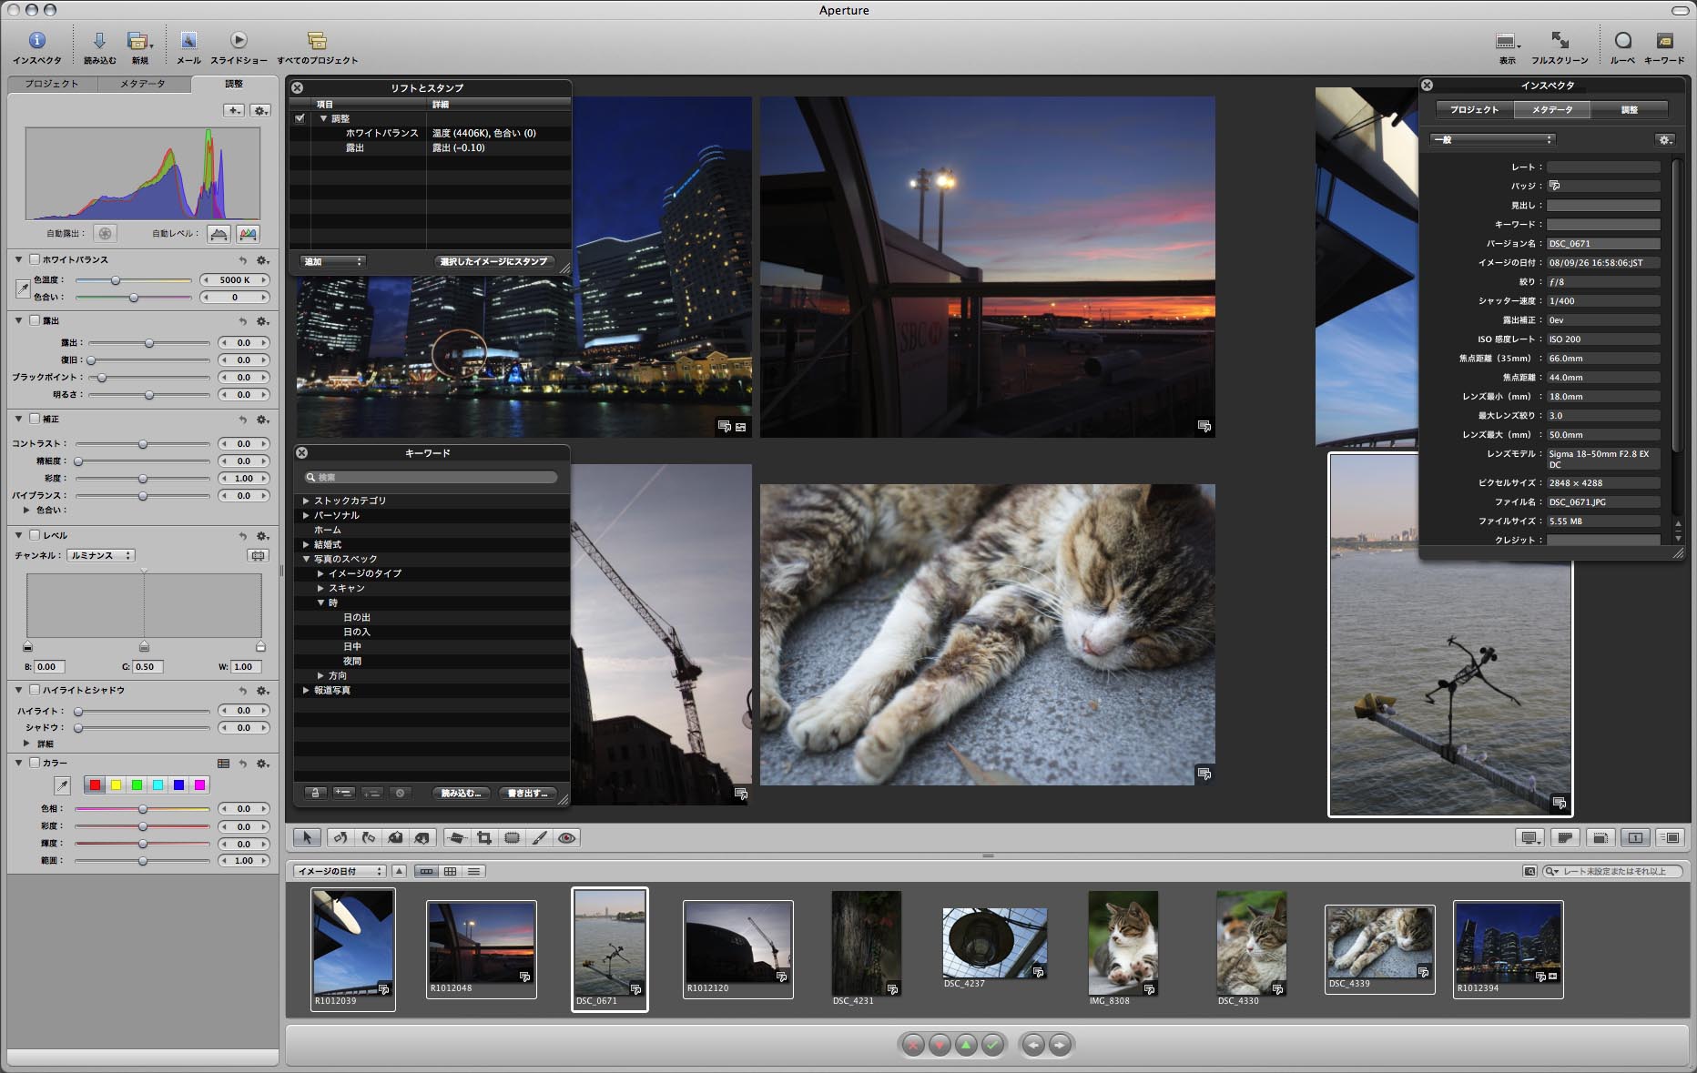Select the red color swatch in the カラー panel
The height and width of the screenshot is (1073, 1697).
[94, 784]
